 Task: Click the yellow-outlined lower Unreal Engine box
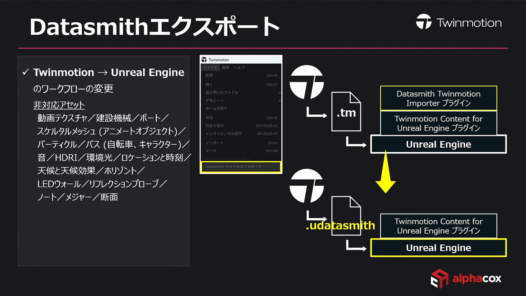click(438, 248)
